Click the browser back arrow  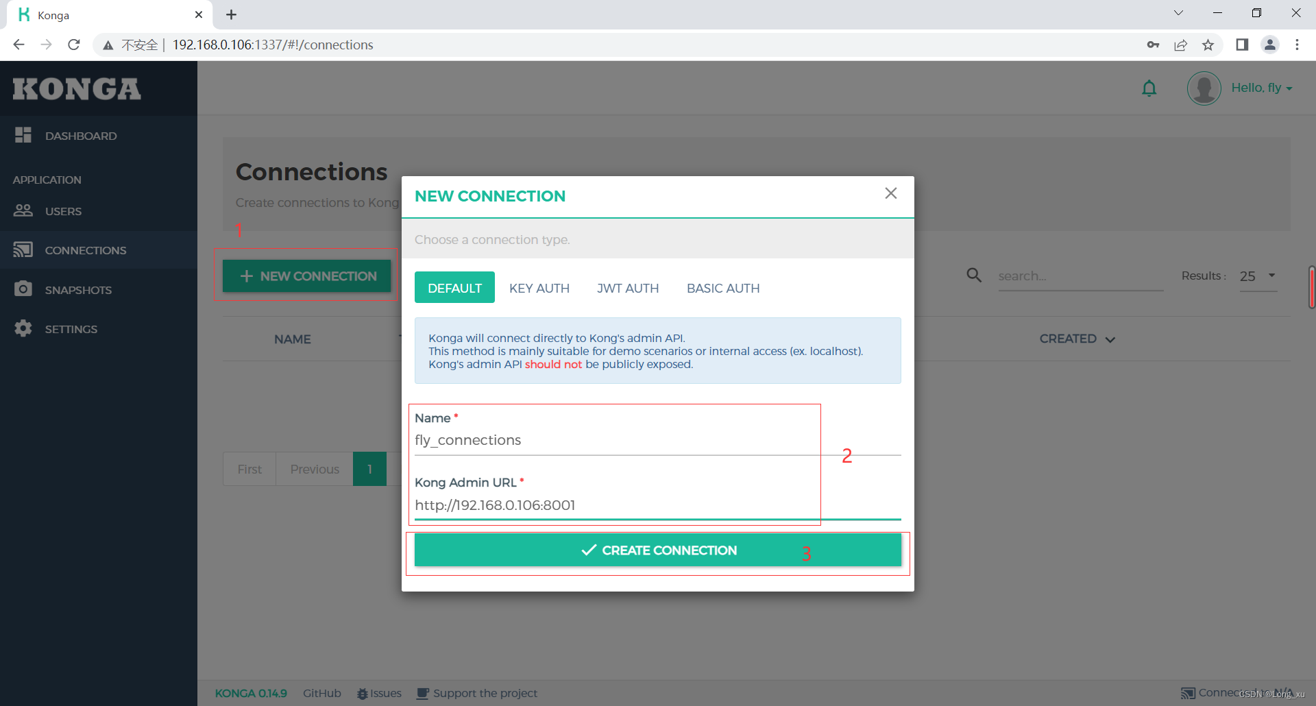click(19, 45)
